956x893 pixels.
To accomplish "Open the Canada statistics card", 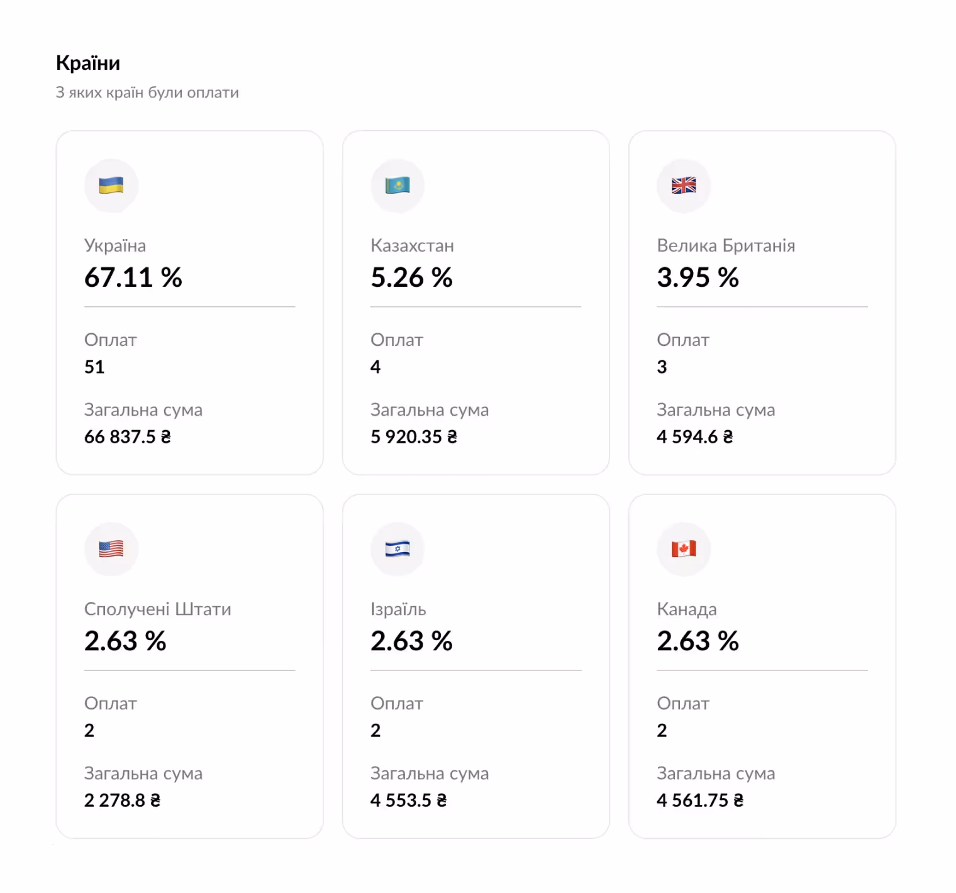I will (x=762, y=667).
